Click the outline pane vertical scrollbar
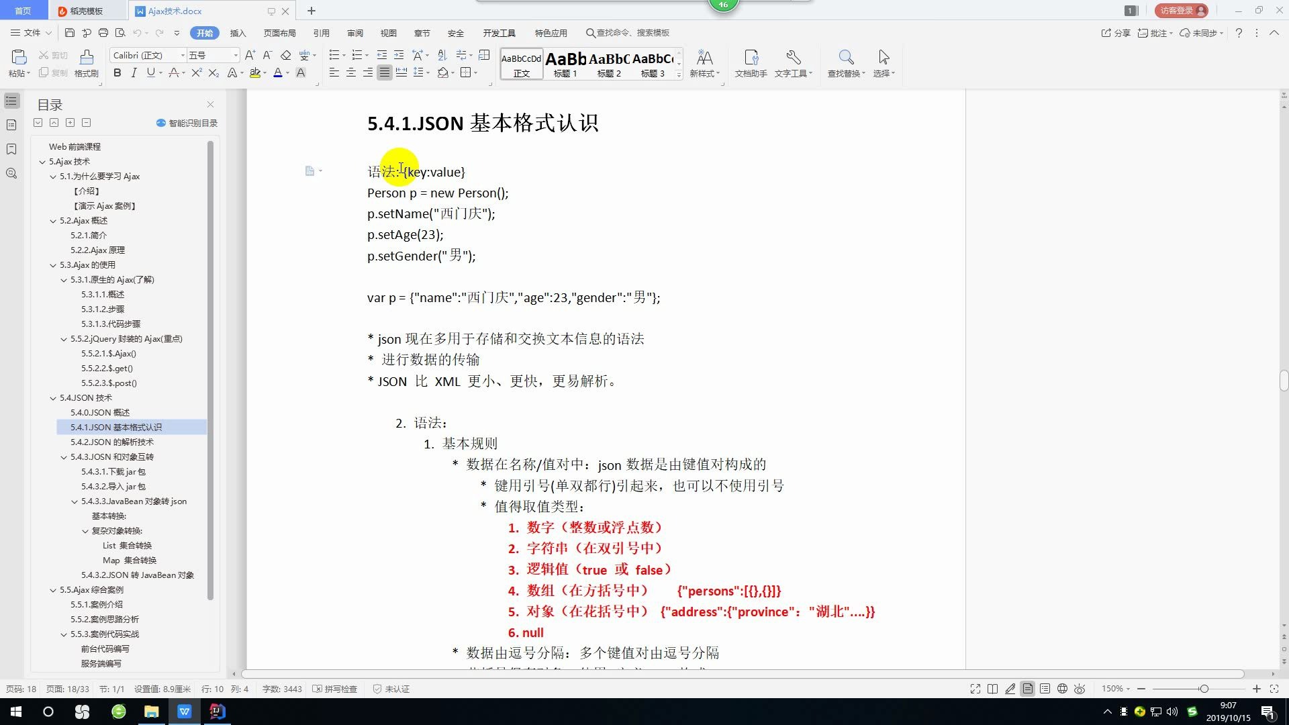 (210, 369)
